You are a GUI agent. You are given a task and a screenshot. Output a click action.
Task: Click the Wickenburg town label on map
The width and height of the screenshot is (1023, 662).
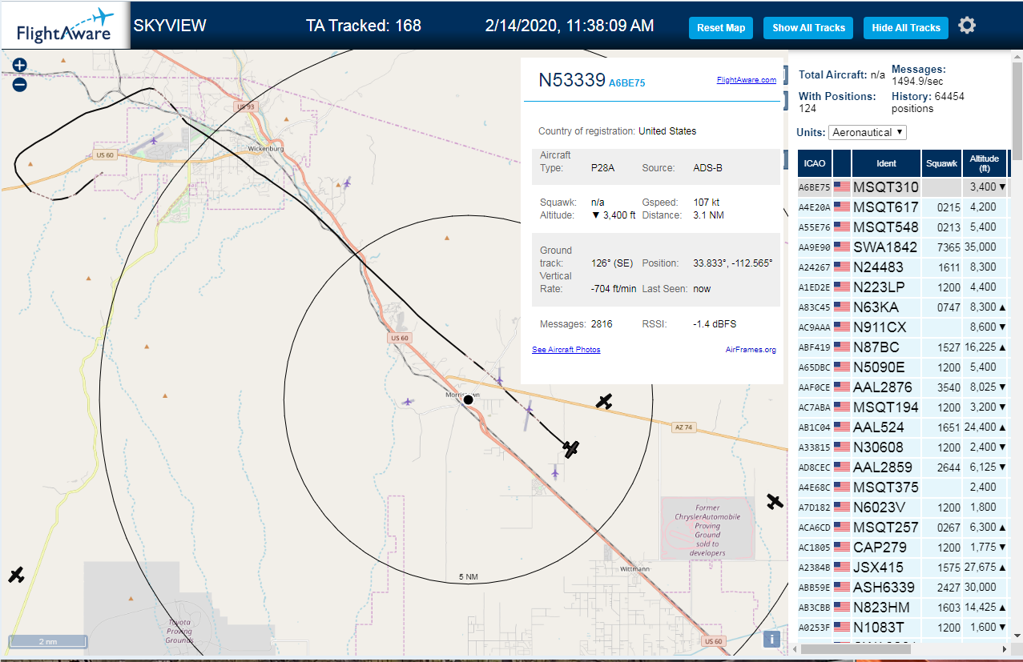click(x=267, y=149)
